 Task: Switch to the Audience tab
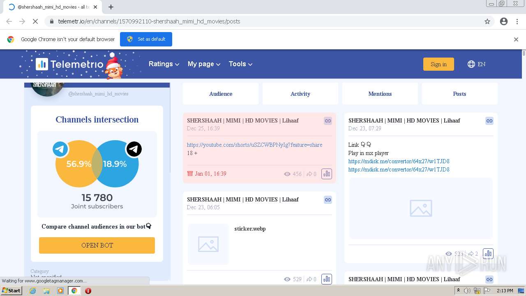click(221, 94)
